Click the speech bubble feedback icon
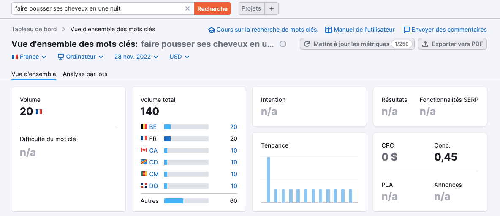 click(x=407, y=30)
